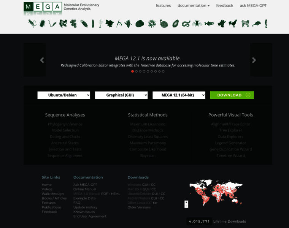Image resolution: width=289 pixels, height=228 pixels.
Task: Open Walk through link in footer
Action: (53, 194)
